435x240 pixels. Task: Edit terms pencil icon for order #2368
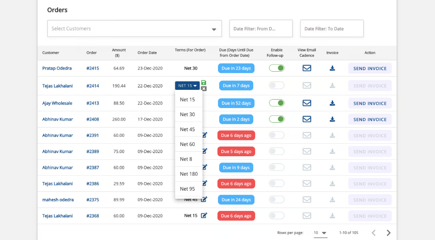point(204,216)
